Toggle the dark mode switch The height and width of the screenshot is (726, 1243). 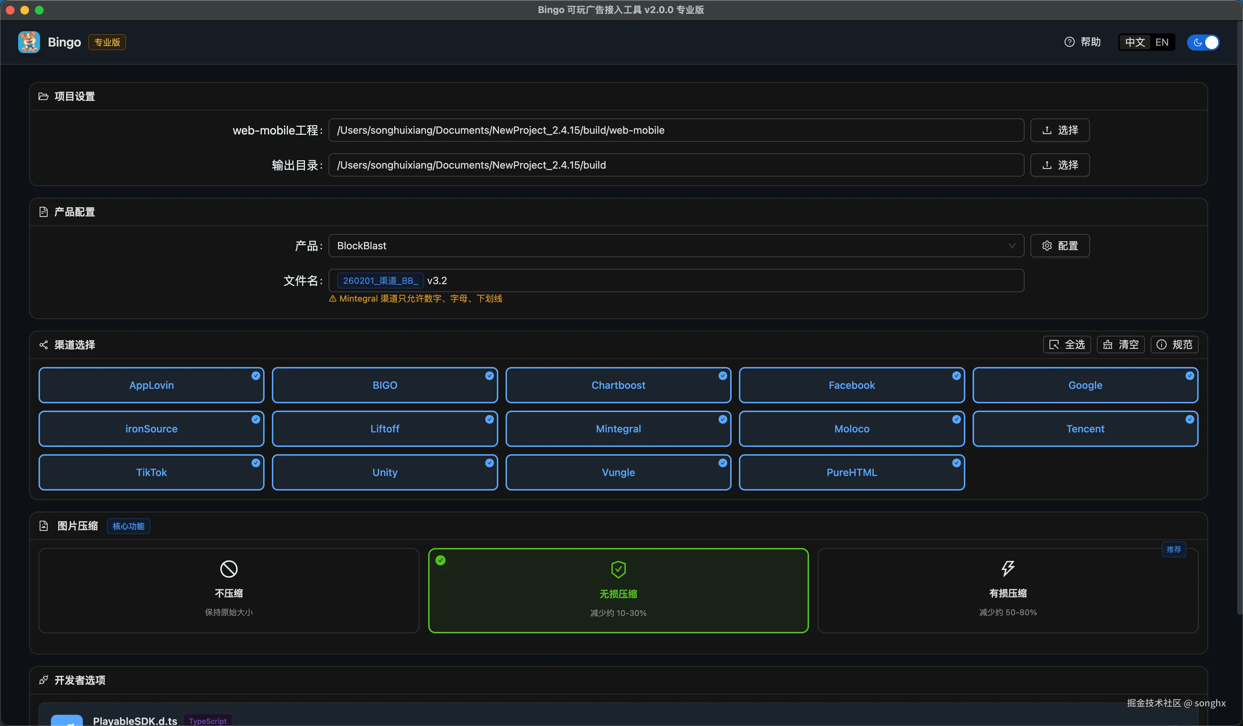click(x=1203, y=43)
